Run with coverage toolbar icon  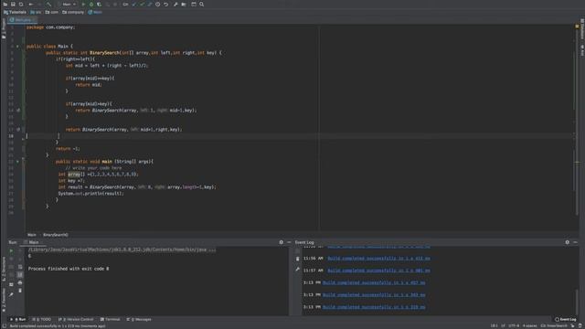99,4
